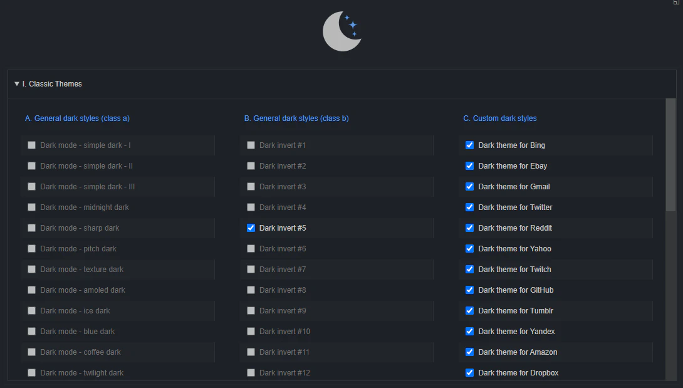This screenshot has width=683, height=388.
Task: Check Dark mode - midnight dark
Action: pos(32,207)
